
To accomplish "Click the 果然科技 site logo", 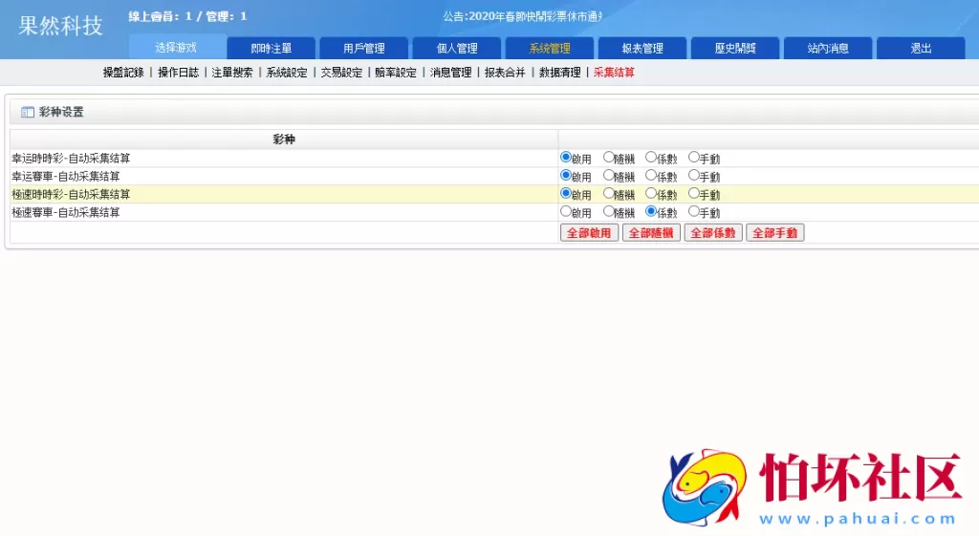I will pos(60,26).
